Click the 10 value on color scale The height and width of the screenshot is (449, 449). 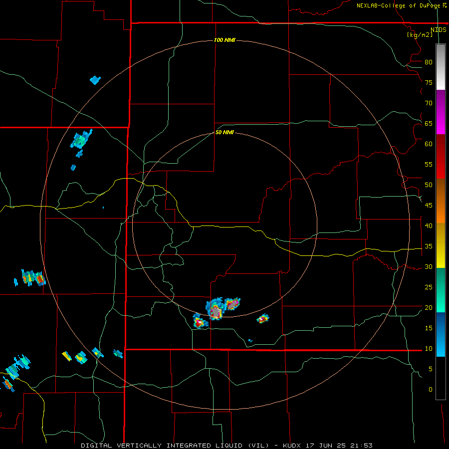pyautogui.click(x=429, y=349)
